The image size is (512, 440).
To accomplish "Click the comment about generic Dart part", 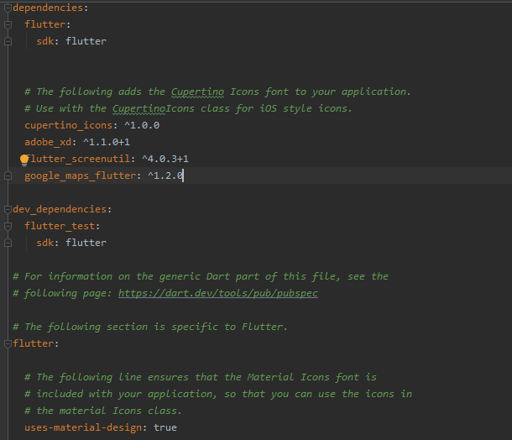I will click(200, 276).
